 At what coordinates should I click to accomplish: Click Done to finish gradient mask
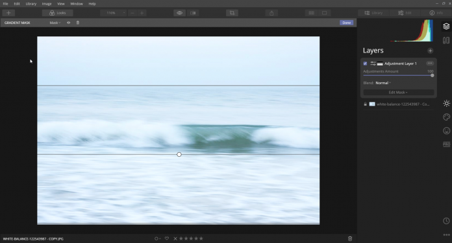point(347,23)
